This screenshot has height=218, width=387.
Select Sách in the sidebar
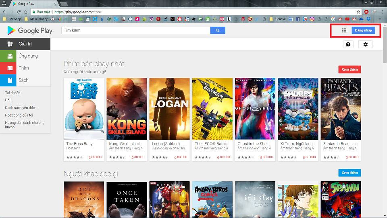25,80
